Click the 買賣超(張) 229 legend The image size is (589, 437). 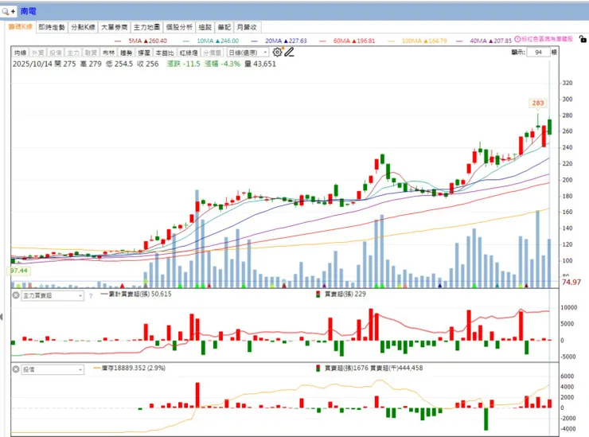pos(341,295)
